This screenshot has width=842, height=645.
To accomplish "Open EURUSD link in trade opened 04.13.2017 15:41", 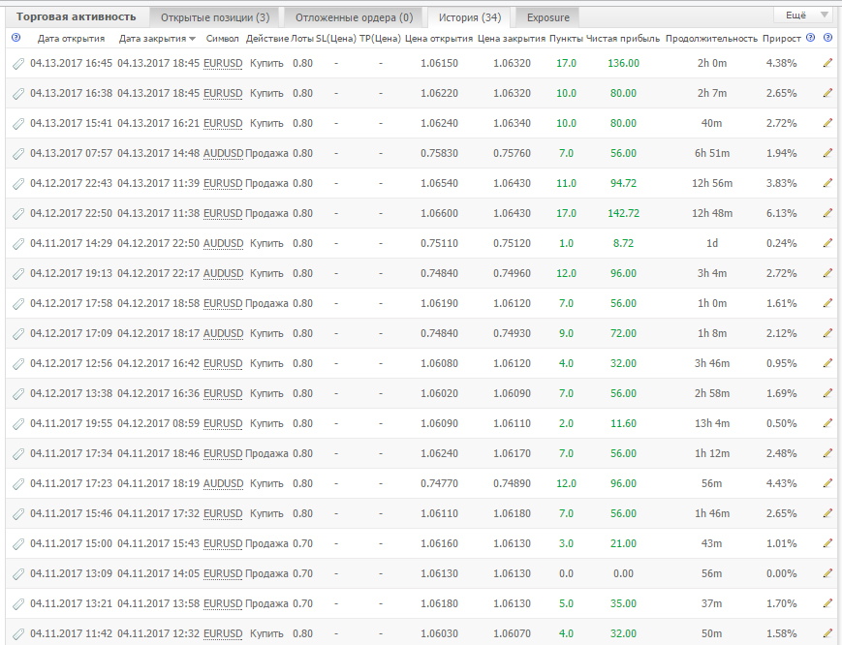I will point(223,124).
